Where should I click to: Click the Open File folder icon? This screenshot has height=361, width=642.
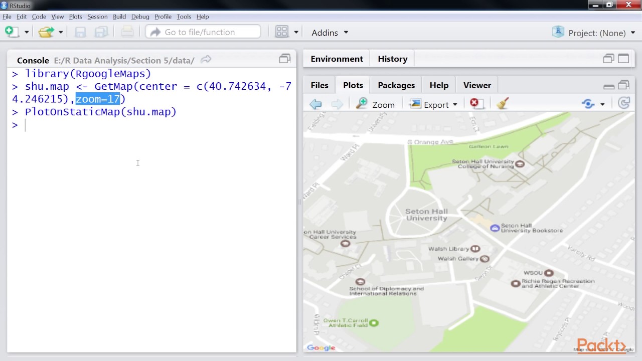(x=46, y=32)
